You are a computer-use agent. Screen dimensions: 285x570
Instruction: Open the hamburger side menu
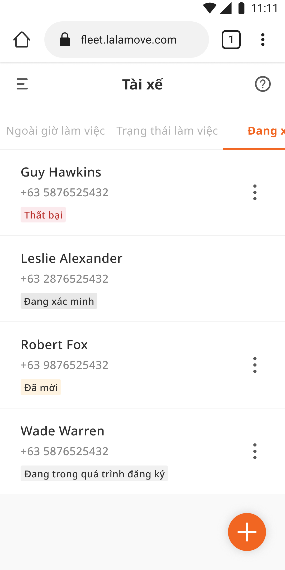(22, 84)
